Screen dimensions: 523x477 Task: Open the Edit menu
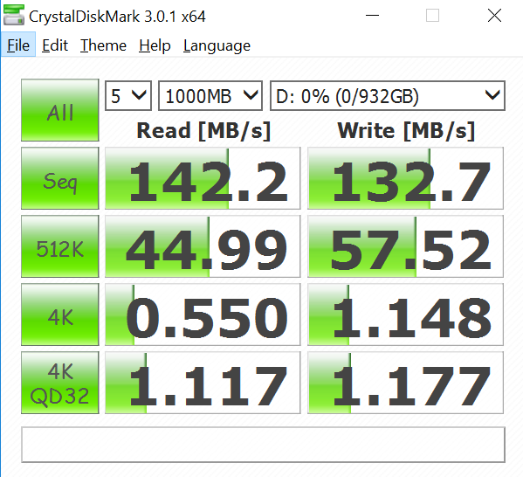[x=55, y=45]
